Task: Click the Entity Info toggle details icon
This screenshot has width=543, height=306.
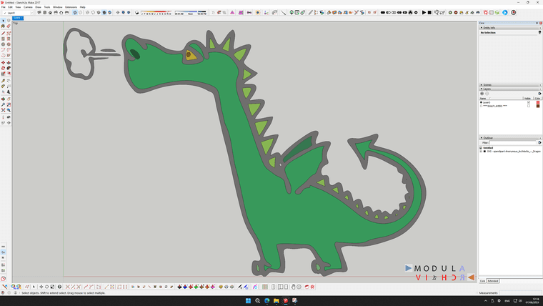Action: (x=539, y=33)
